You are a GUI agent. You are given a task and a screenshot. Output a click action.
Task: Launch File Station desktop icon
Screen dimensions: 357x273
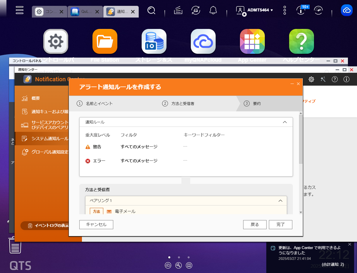click(x=105, y=42)
